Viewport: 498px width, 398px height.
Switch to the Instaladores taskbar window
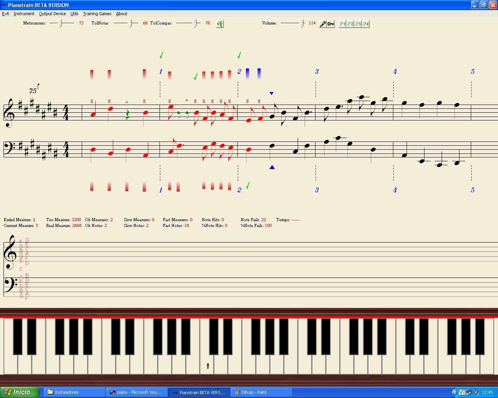pos(74,392)
